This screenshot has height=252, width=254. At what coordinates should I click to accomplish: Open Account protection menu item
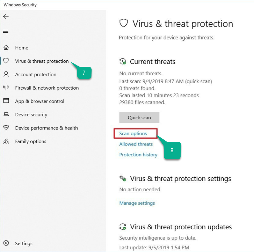(x=36, y=74)
